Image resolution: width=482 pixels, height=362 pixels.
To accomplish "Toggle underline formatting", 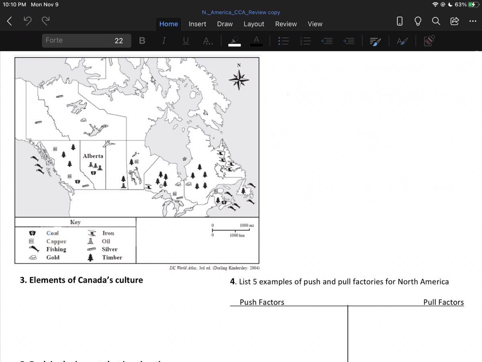I will click(x=186, y=41).
